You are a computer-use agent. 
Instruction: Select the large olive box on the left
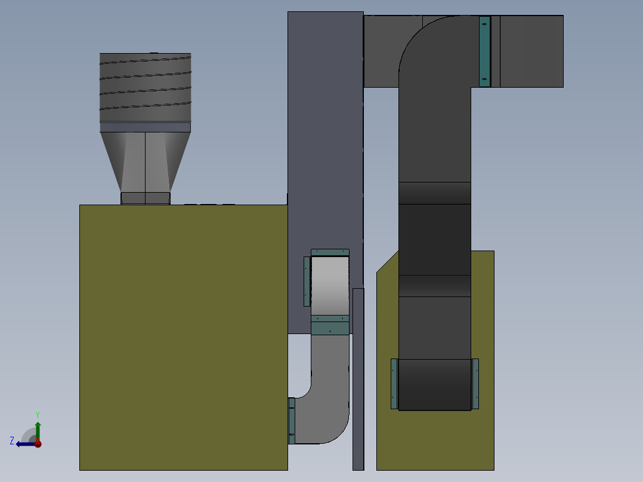[183, 337]
